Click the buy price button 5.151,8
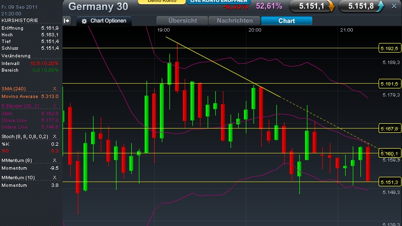 click(361, 6)
